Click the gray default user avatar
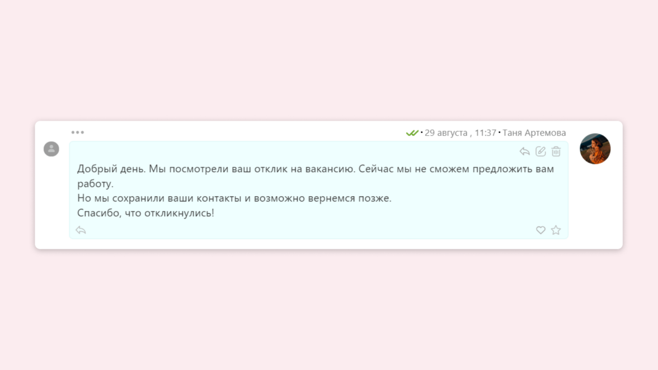Screen dimensions: 658x370 51,149
